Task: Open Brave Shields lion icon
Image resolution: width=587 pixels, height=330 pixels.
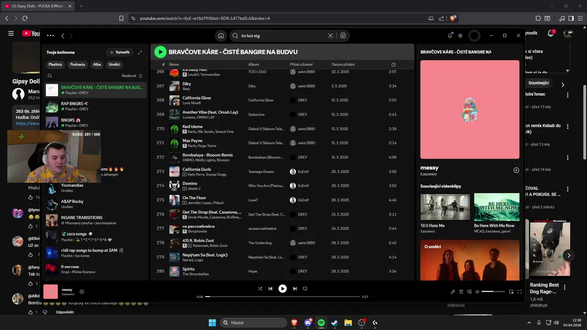Action: point(453,18)
